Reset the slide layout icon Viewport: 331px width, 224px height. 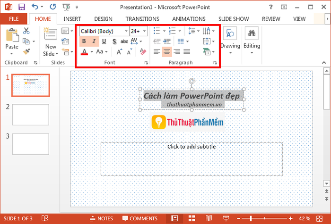(x=65, y=41)
